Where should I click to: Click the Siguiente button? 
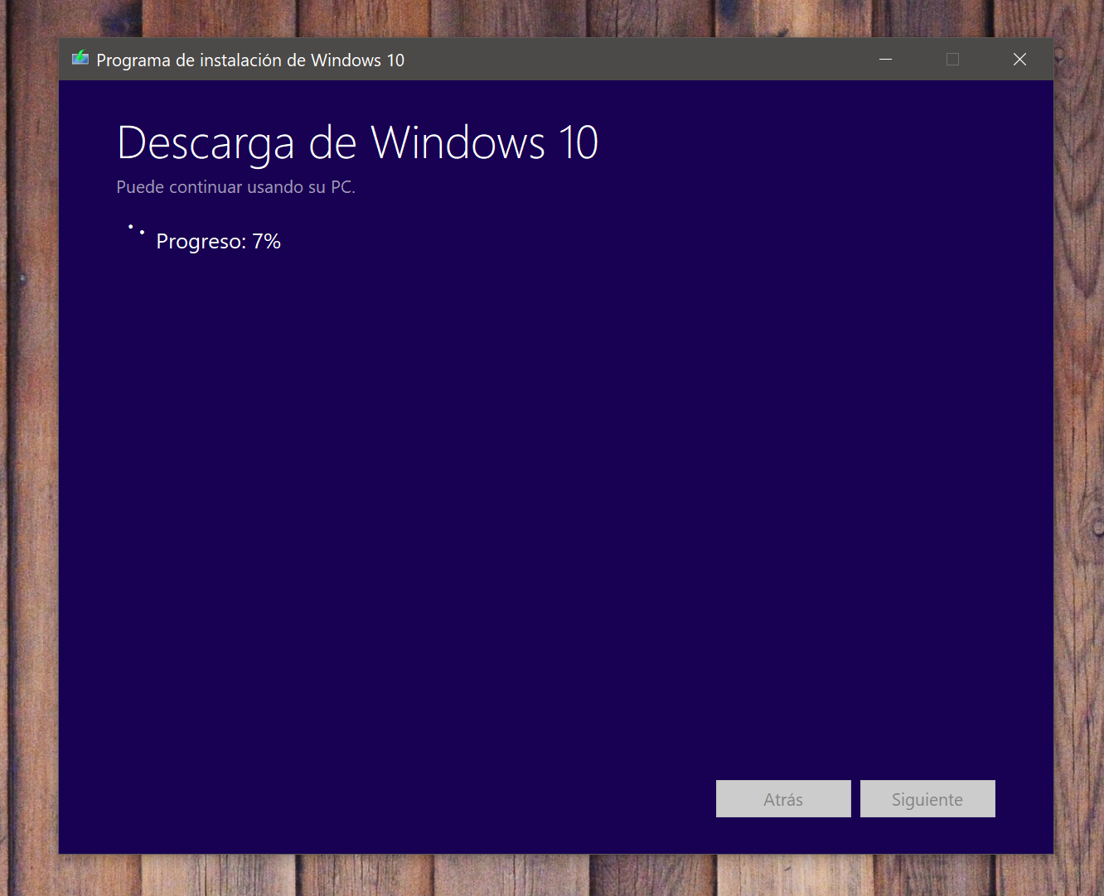(x=927, y=799)
